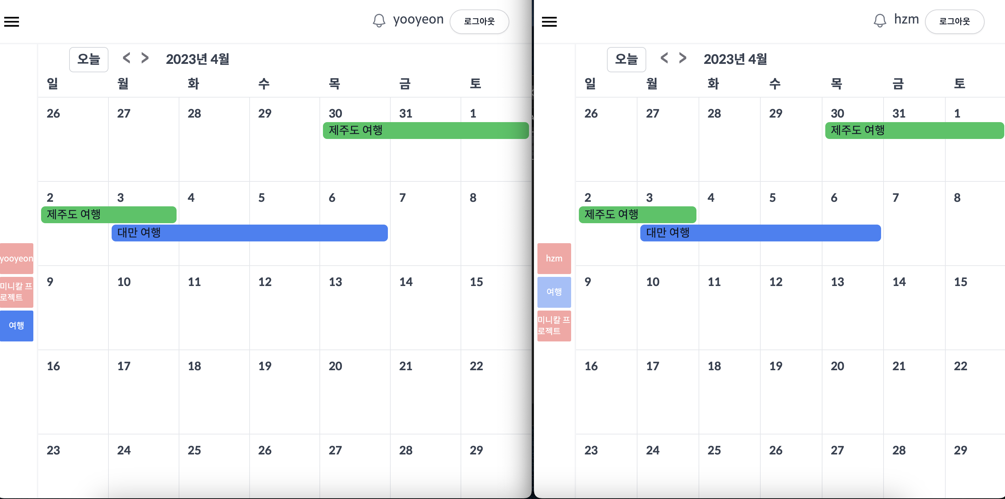The image size is (1005, 499).
Task: Click the 오늘 button on yooyeon's calendar
Action: coord(88,59)
